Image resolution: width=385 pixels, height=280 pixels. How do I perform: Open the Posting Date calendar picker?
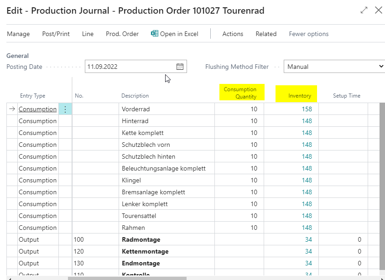180,67
